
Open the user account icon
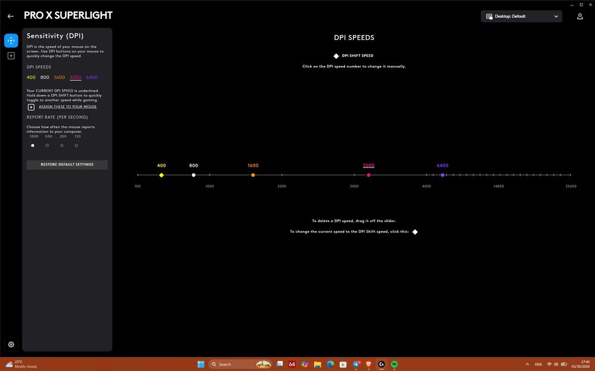tap(580, 16)
